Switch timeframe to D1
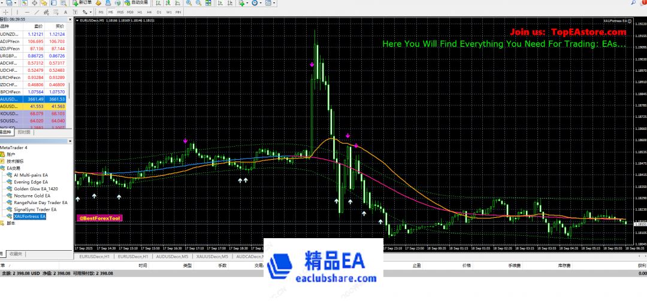647x301 pixels. click(x=159, y=13)
